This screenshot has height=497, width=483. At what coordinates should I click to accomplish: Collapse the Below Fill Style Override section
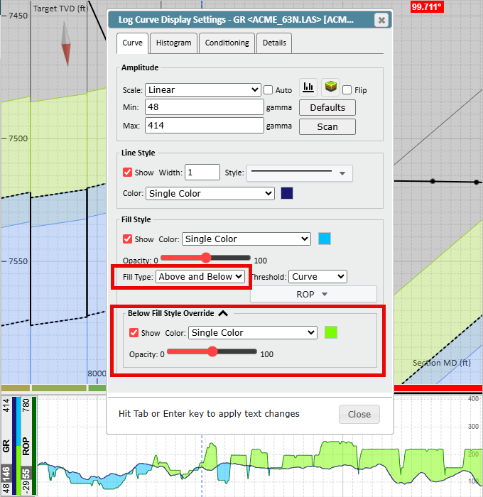(223, 314)
